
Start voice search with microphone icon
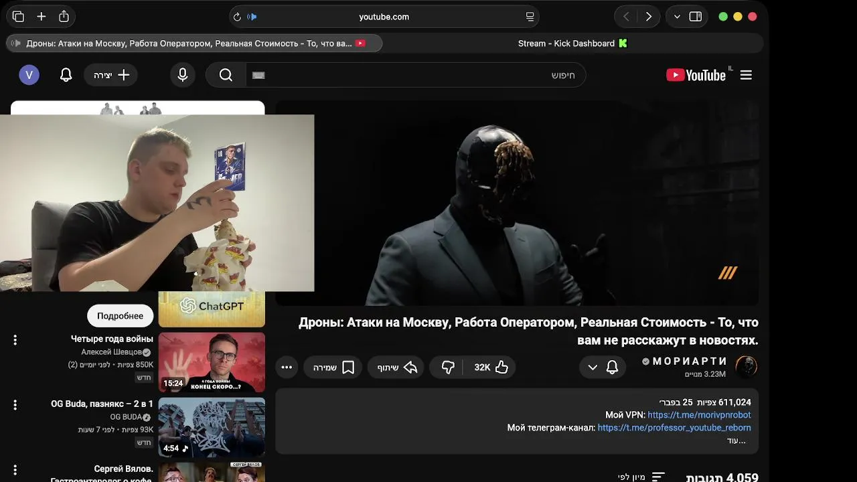click(183, 75)
